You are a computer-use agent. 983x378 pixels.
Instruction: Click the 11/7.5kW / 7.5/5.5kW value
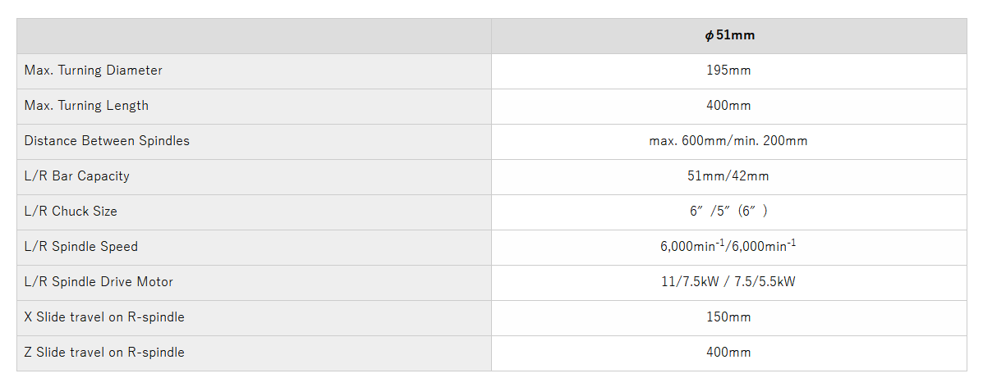729,281
